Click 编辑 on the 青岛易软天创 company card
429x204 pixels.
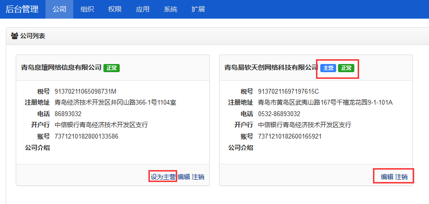pos(387,177)
